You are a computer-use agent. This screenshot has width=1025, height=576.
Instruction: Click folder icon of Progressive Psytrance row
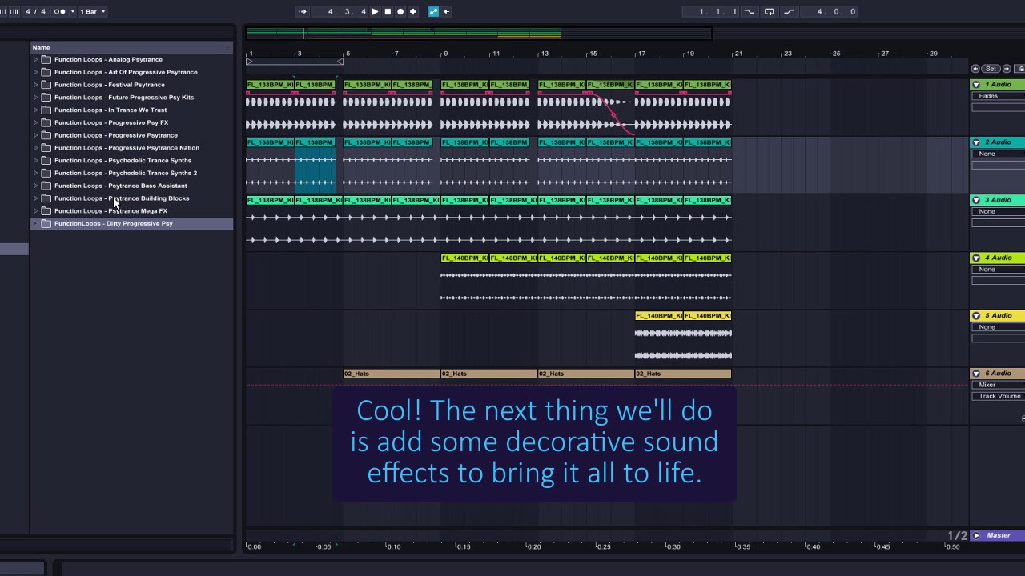pyautogui.click(x=46, y=135)
